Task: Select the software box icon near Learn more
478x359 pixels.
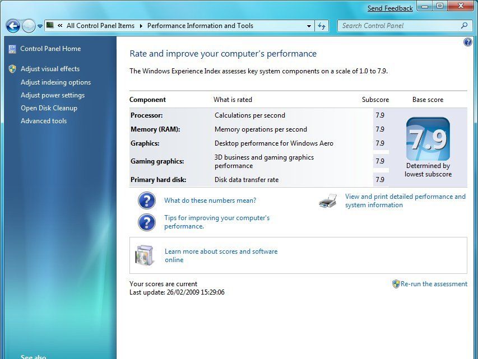Action: tap(144, 255)
